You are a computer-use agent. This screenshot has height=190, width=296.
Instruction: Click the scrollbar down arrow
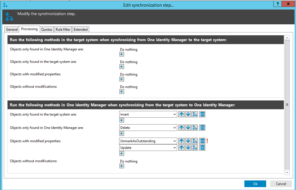tap(287, 172)
